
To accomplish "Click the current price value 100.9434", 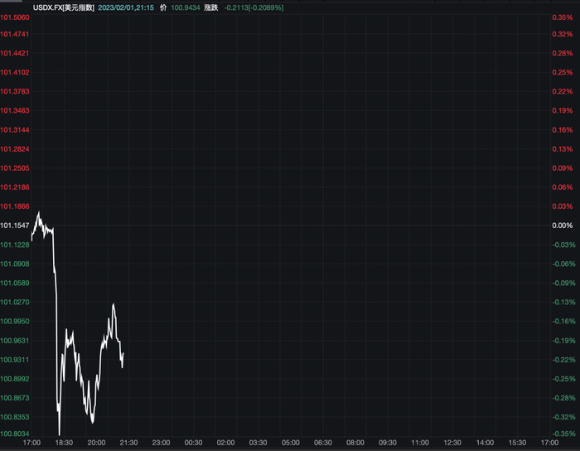I will (186, 7).
